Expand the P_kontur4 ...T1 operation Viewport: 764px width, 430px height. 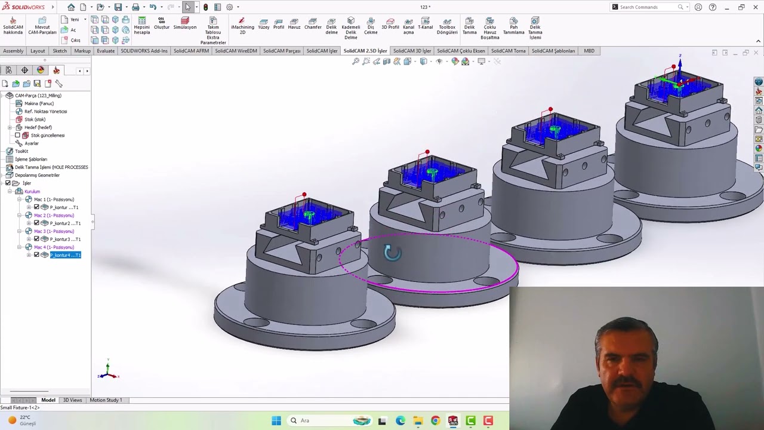pyautogui.click(x=29, y=255)
